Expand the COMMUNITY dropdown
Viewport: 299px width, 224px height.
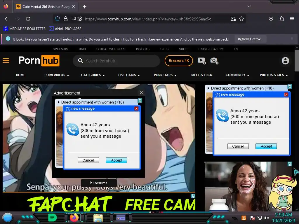pos(238,75)
